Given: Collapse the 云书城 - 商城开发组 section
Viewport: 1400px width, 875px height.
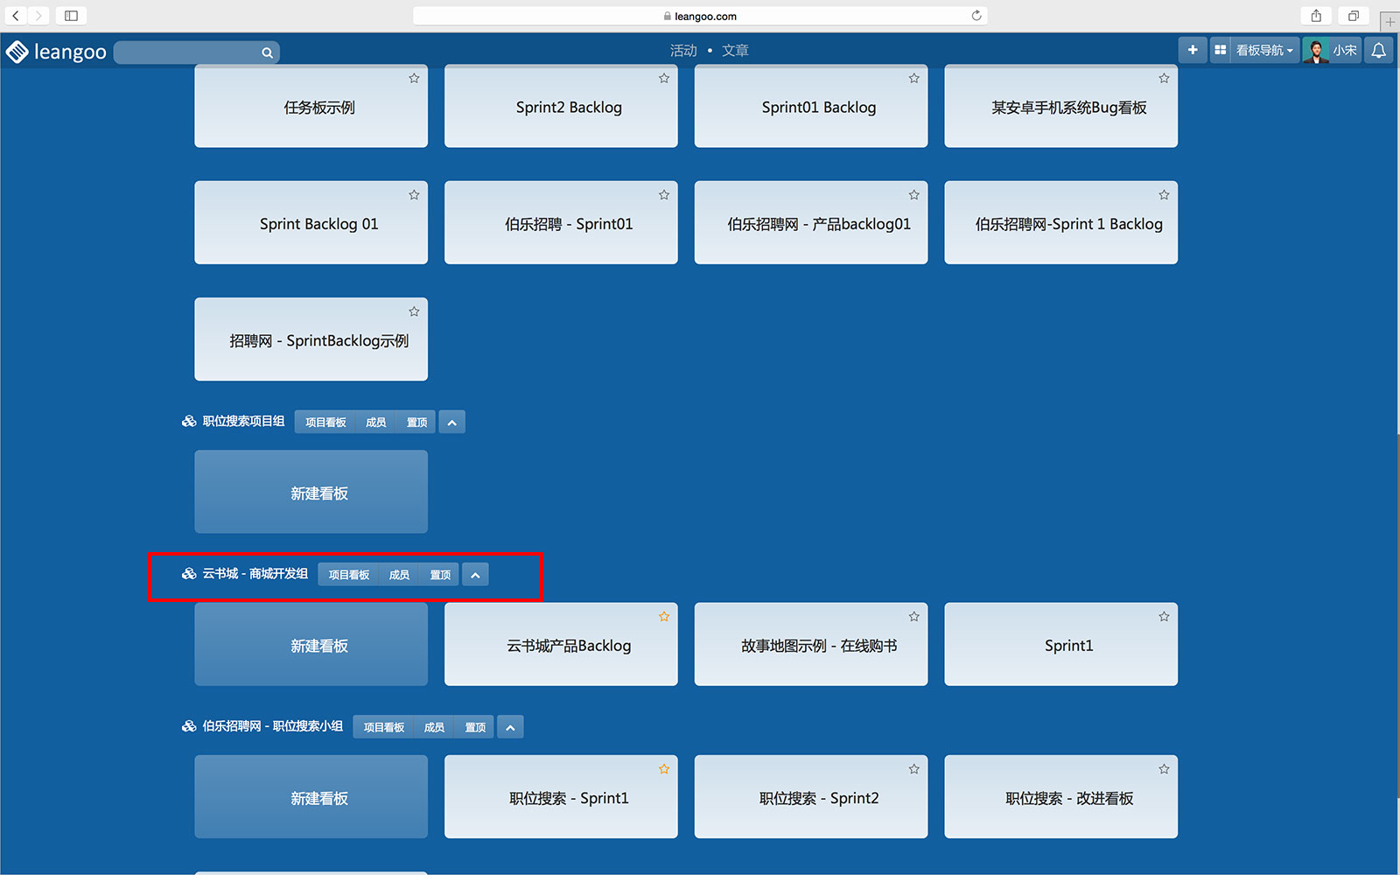Looking at the screenshot, I should [475, 575].
